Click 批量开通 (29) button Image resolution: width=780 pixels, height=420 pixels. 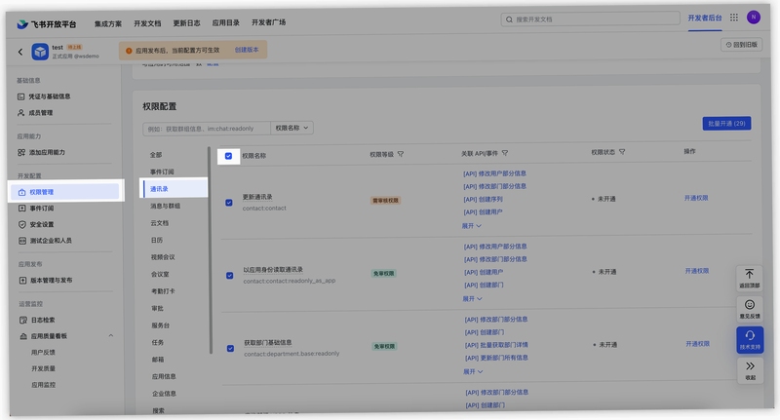726,123
